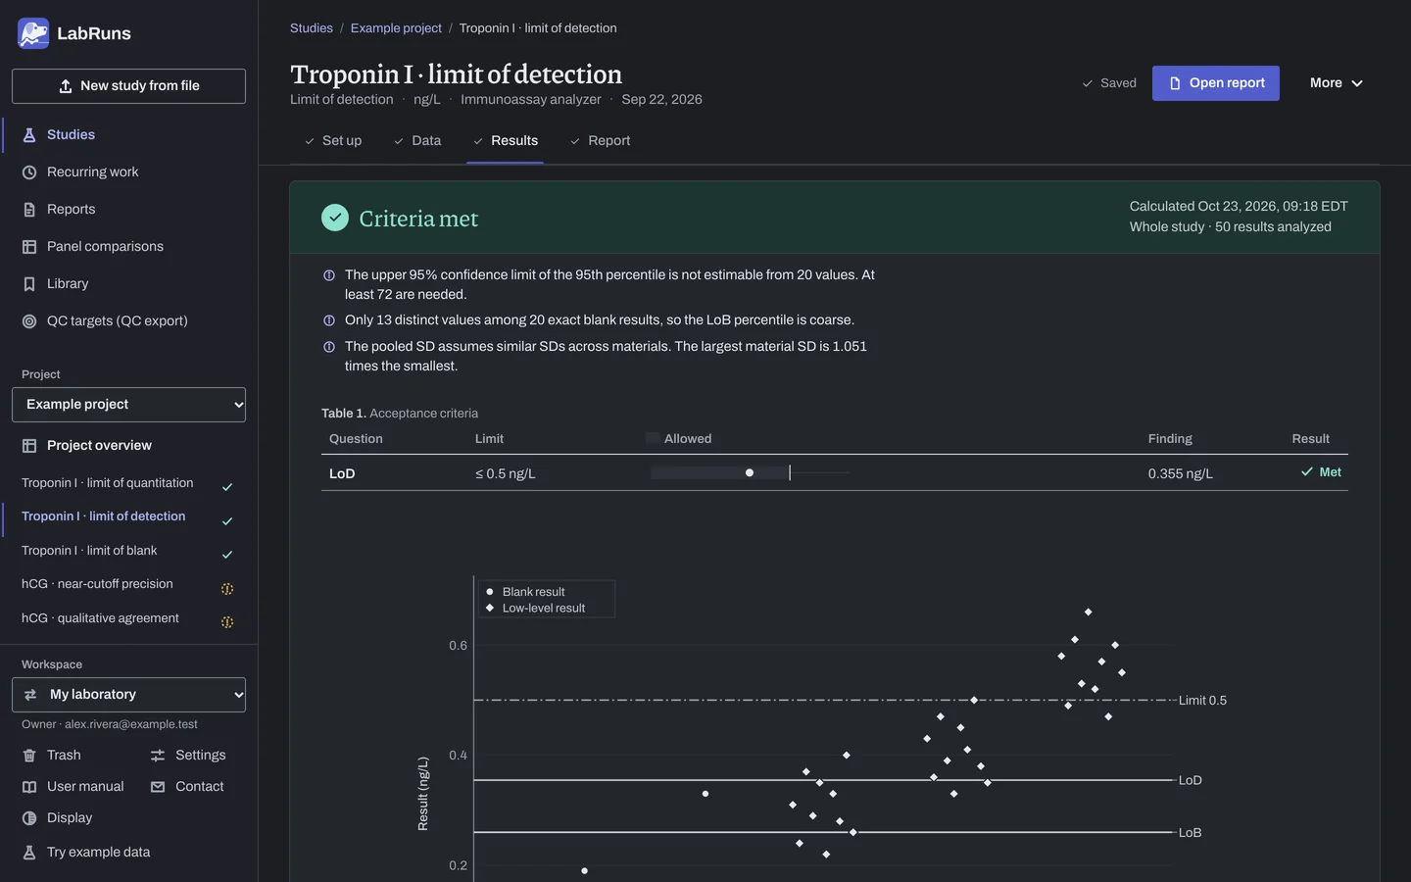Click the Project overview table icon
Viewport: 1411px width, 882px height.
tap(29, 446)
